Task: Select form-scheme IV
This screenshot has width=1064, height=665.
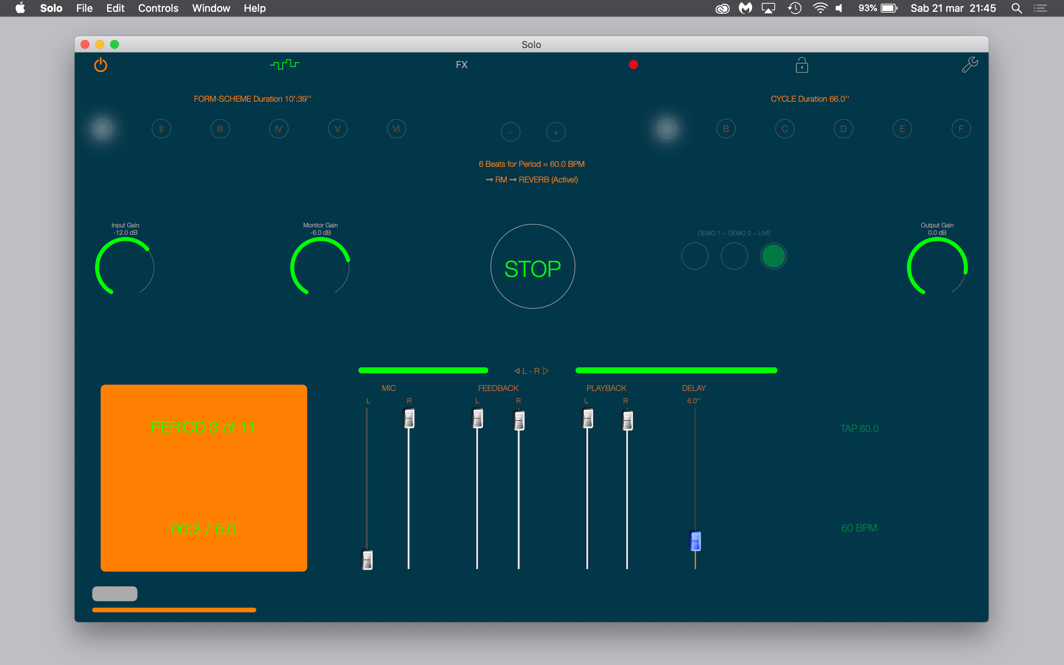Action: click(x=279, y=129)
